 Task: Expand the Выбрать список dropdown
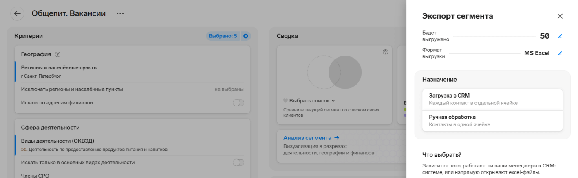(309, 101)
